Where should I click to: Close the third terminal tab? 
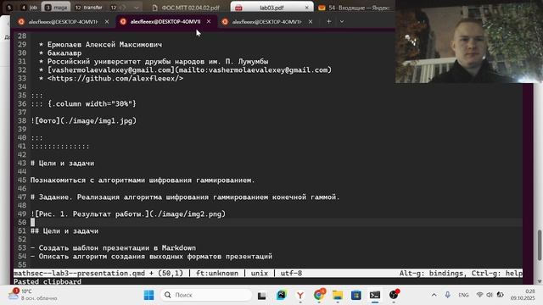[x=311, y=21]
